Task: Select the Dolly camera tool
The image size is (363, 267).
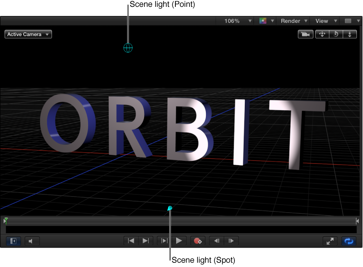Action: (x=350, y=34)
